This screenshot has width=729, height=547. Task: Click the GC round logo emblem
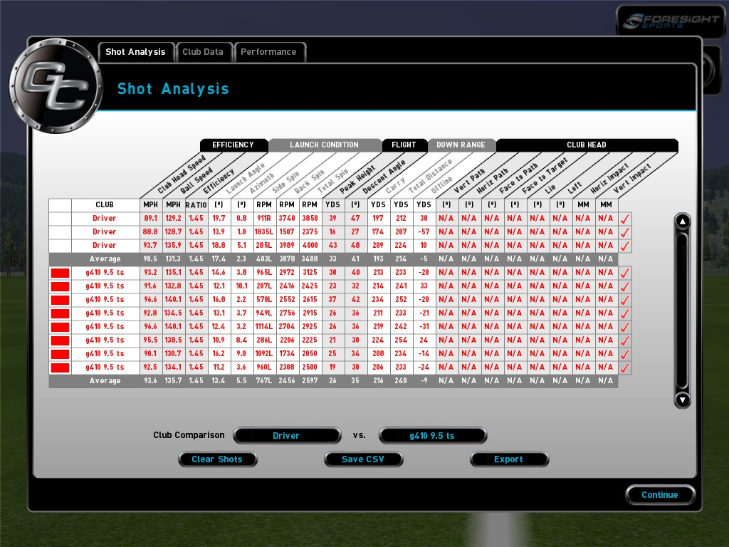tap(56, 85)
